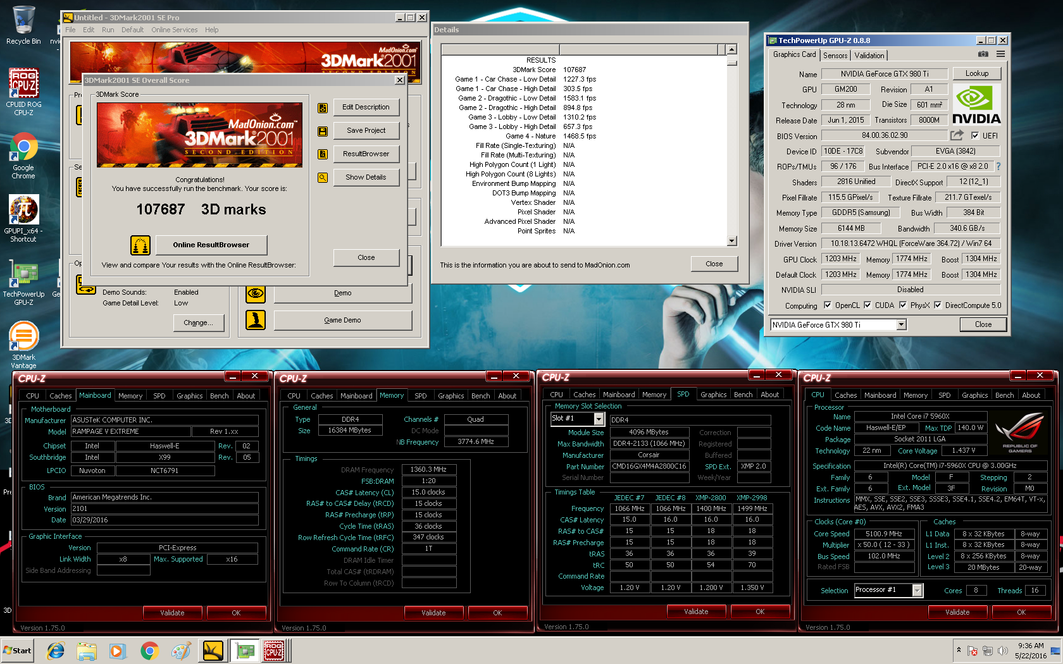The height and width of the screenshot is (664, 1063).
Task: Open Windows Media Player taskbar icon
Action: (118, 651)
